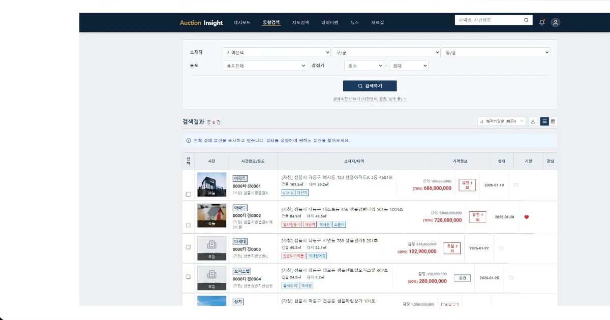Click the 신건 status badge on 0000타경0004
Viewport: 610px width, 320px height.
(463, 278)
